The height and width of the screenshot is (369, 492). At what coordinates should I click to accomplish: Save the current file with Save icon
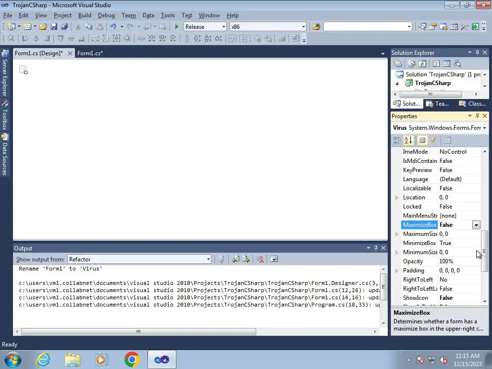pyautogui.click(x=54, y=27)
